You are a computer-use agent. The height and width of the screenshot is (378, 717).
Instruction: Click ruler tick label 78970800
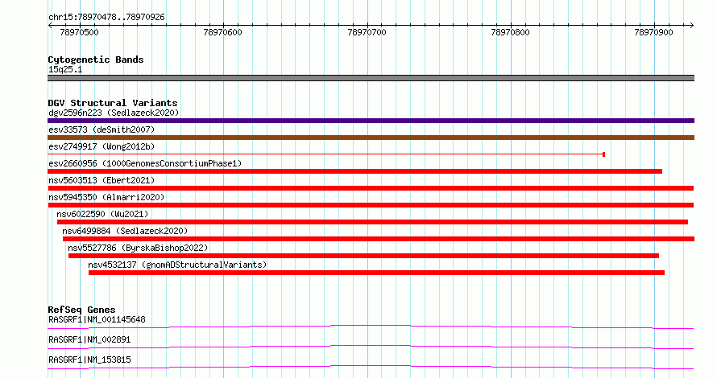510,32
